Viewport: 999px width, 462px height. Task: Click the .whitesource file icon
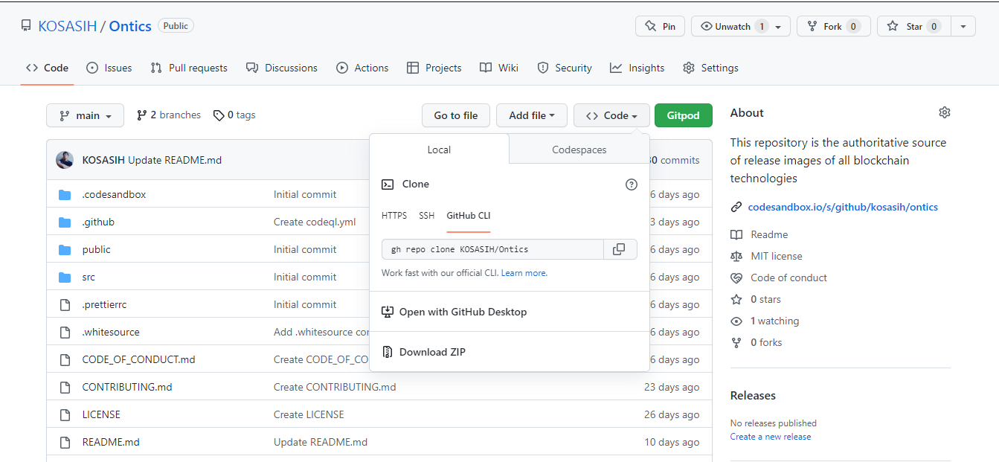[65, 333]
